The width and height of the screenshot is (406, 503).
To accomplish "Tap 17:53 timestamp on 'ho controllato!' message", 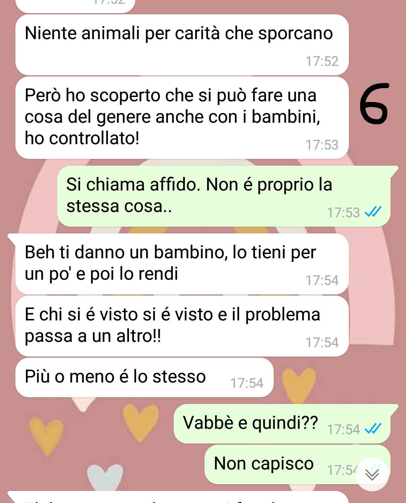I will [x=322, y=145].
